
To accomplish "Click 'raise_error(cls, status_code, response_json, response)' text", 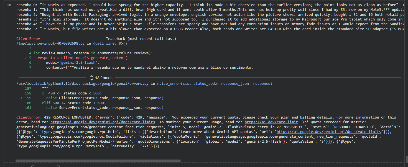I will (215, 84).
